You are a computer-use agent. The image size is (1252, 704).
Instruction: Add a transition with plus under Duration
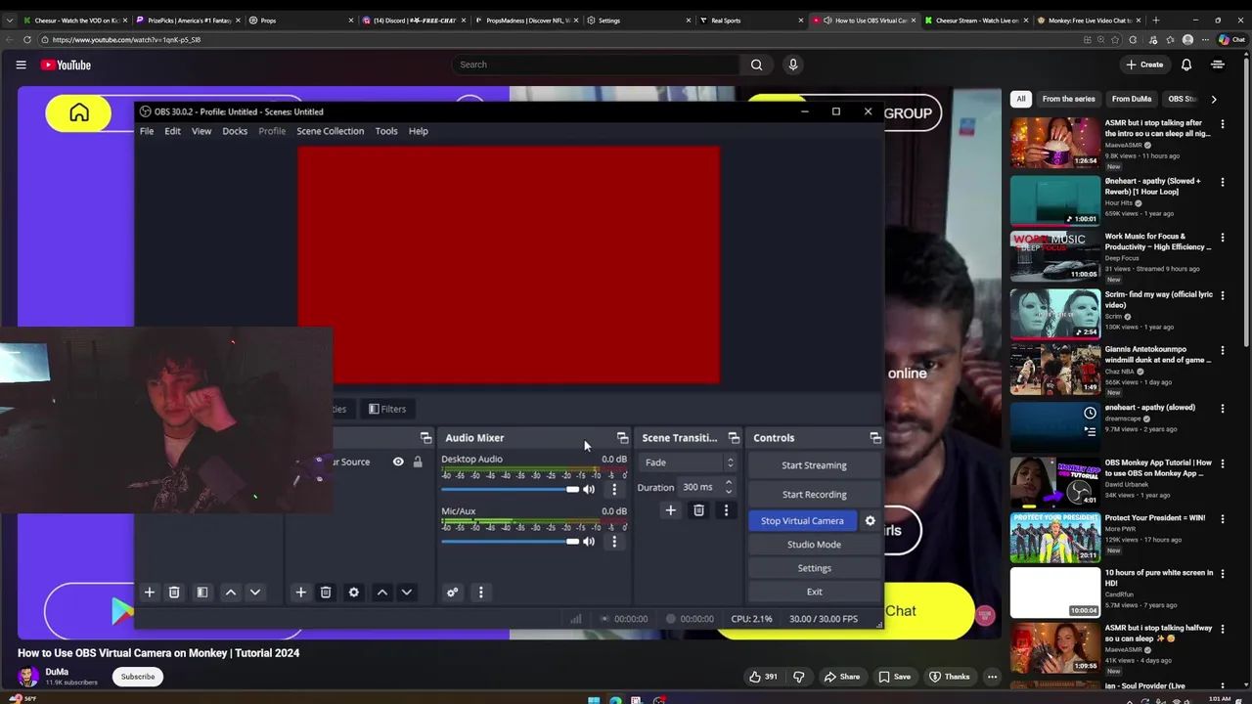click(671, 510)
